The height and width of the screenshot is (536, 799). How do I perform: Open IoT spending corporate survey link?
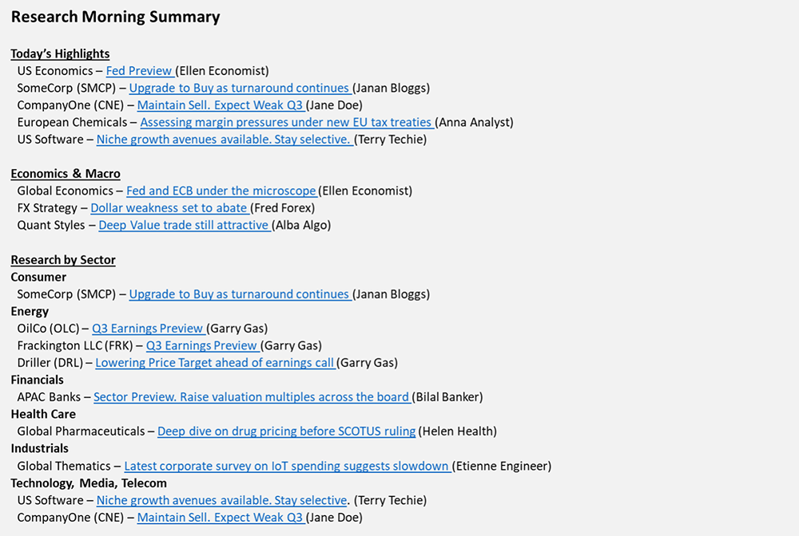(288, 466)
